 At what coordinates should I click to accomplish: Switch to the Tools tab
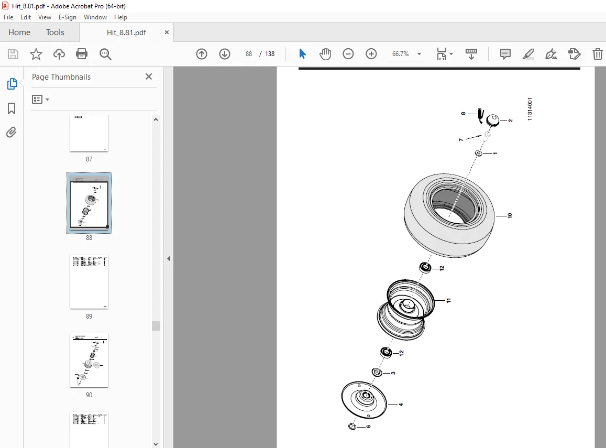point(56,32)
